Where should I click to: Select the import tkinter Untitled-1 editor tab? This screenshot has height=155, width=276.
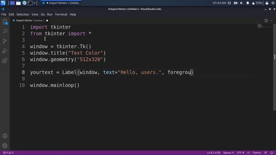(30, 20)
